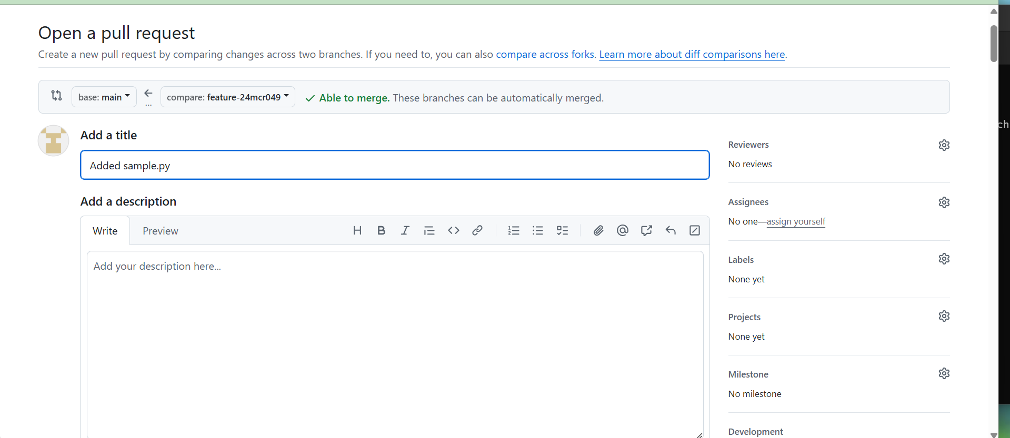
Task: Switch to the Write tab
Action: 105,231
